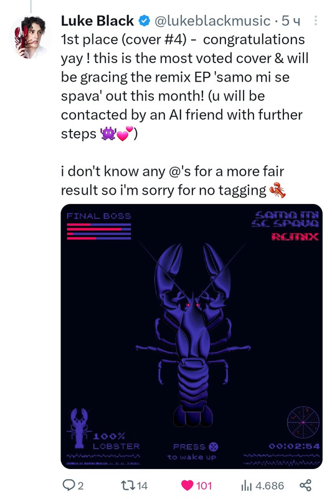Click the red REMIX title text
Screen dimensions: 332x499
point(295,237)
